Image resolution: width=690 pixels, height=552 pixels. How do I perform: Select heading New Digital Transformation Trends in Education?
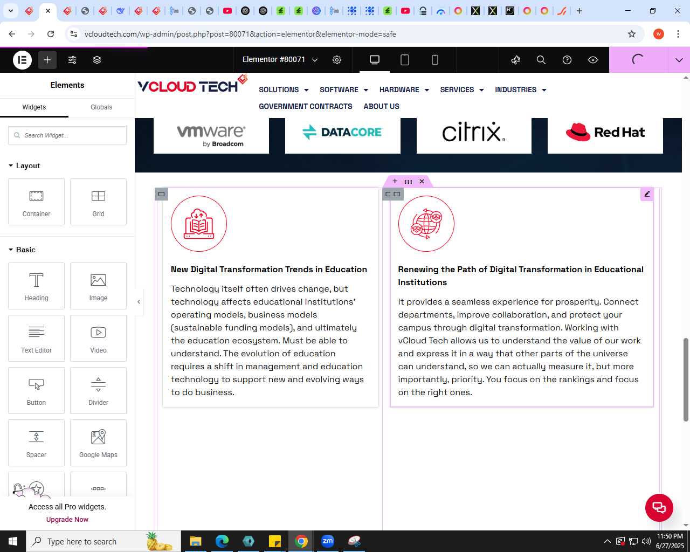coord(269,270)
